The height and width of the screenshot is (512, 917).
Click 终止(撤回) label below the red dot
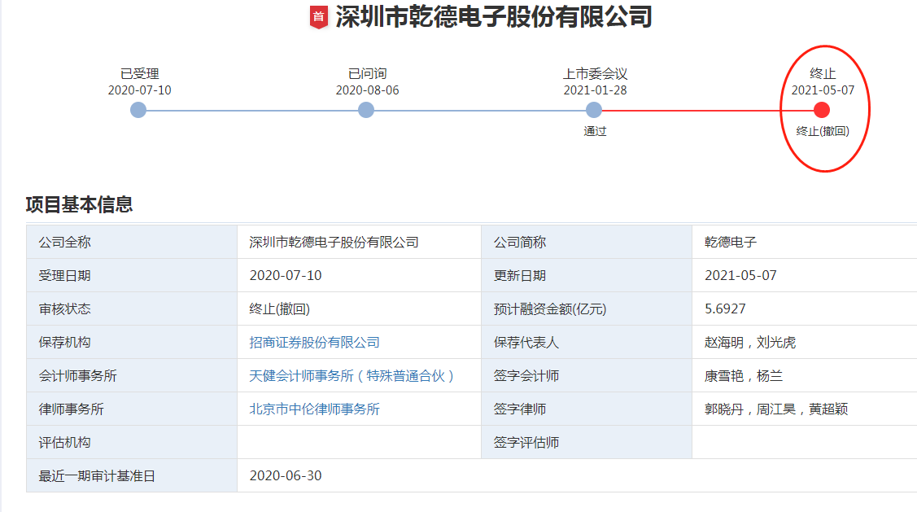pos(823,131)
